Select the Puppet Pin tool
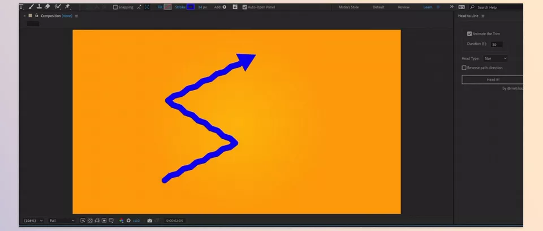This screenshot has width=543, height=231. point(67,7)
